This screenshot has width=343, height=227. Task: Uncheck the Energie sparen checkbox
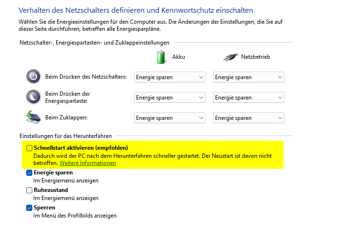click(x=29, y=173)
